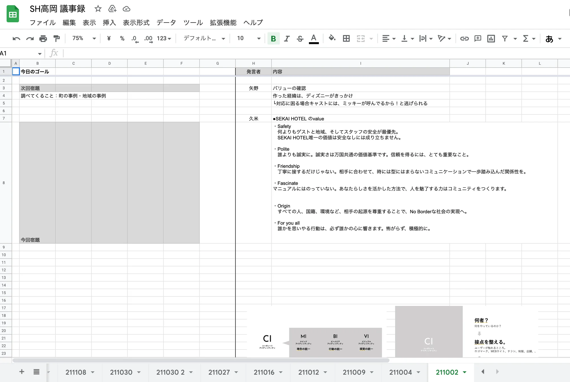Open the all sheets list icon

(x=36, y=372)
